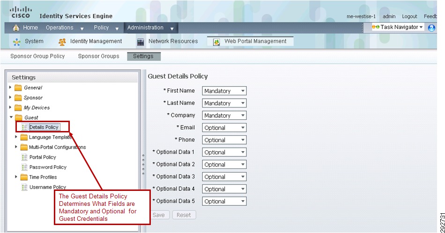This screenshot has height=233, width=445.
Task: Switch to Sponsor Group Policy tab
Action: pos(37,56)
